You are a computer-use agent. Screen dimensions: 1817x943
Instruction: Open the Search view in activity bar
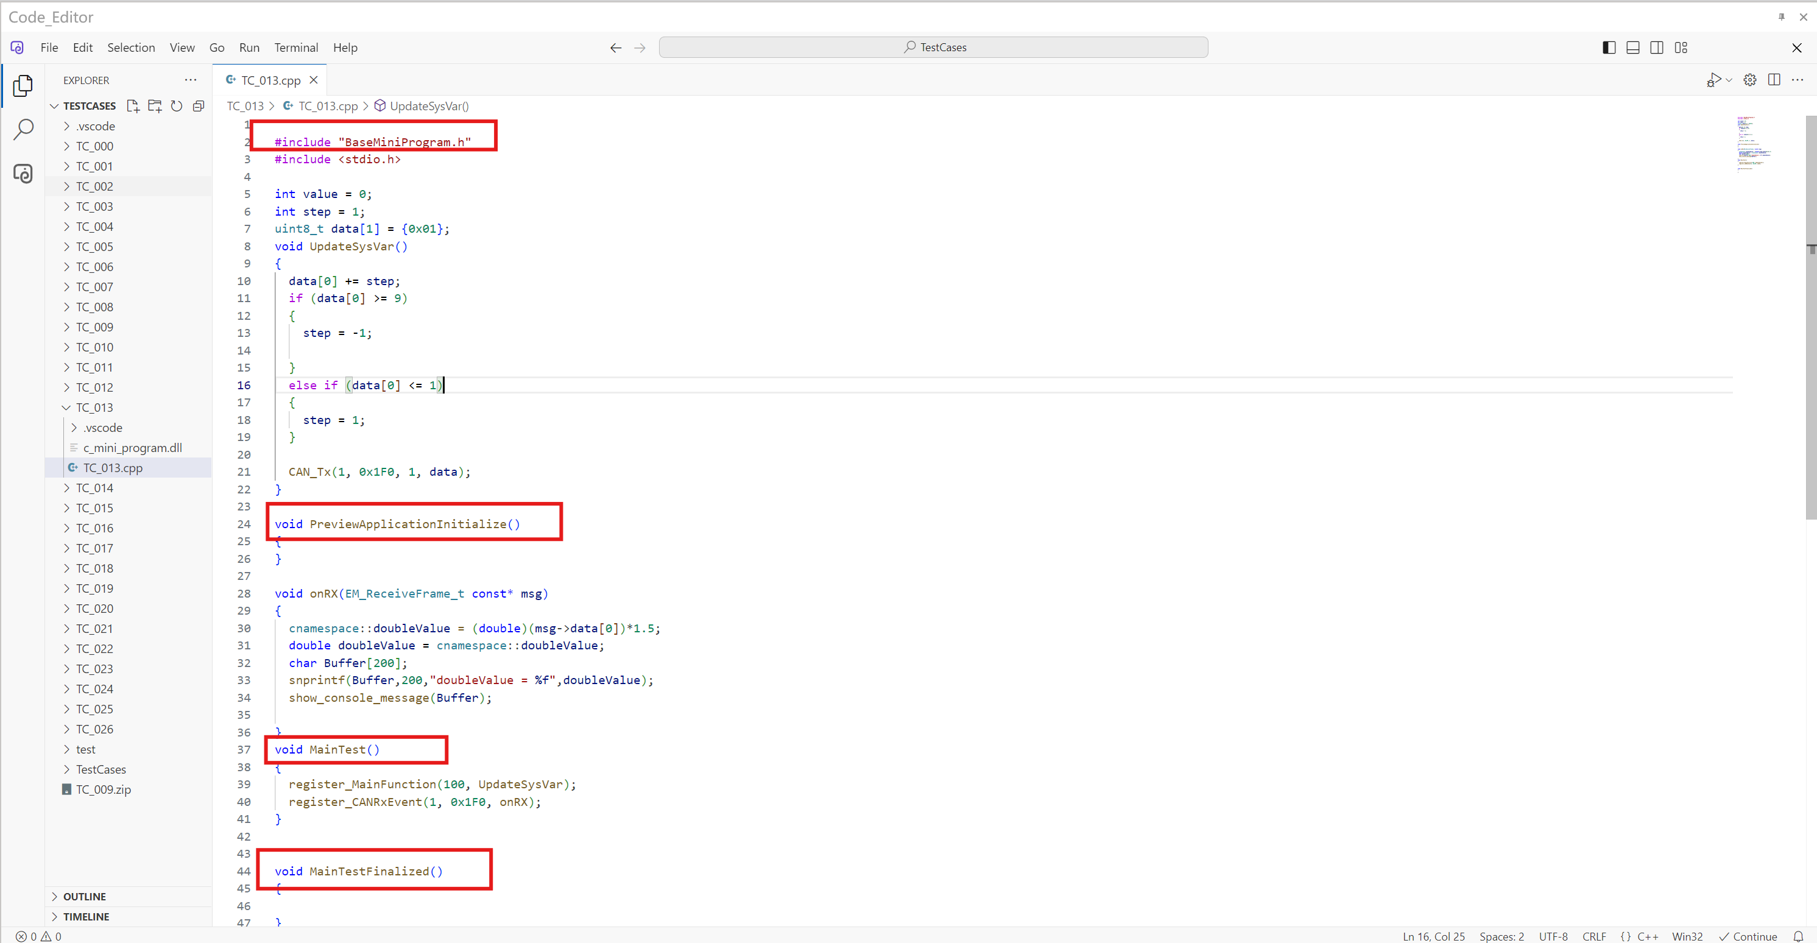point(23,129)
